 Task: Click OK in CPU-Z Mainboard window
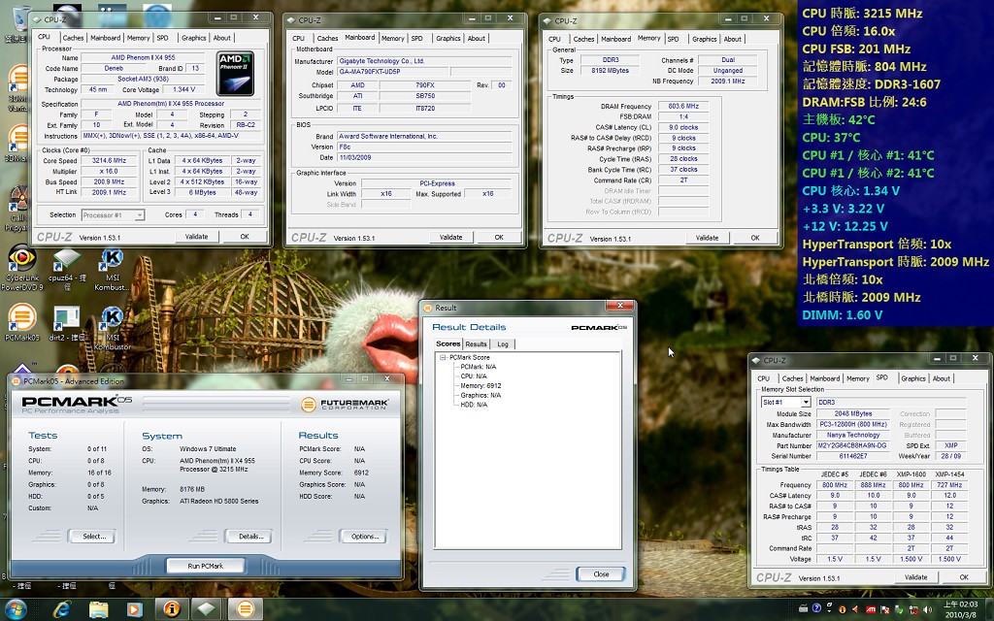pyautogui.click(x=499, y=238)
